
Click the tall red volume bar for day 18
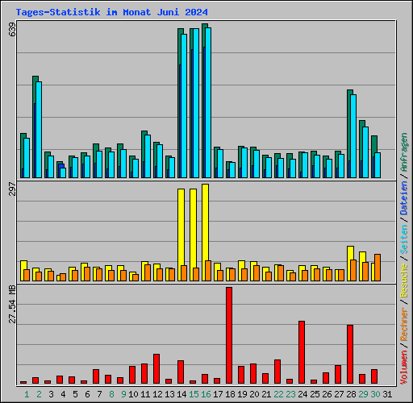click(229, 335)
